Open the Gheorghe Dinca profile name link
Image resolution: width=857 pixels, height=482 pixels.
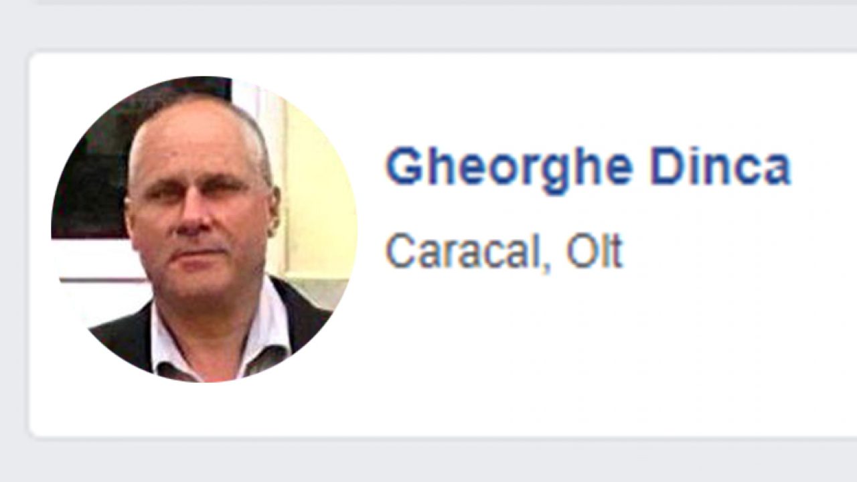point(588,168)
